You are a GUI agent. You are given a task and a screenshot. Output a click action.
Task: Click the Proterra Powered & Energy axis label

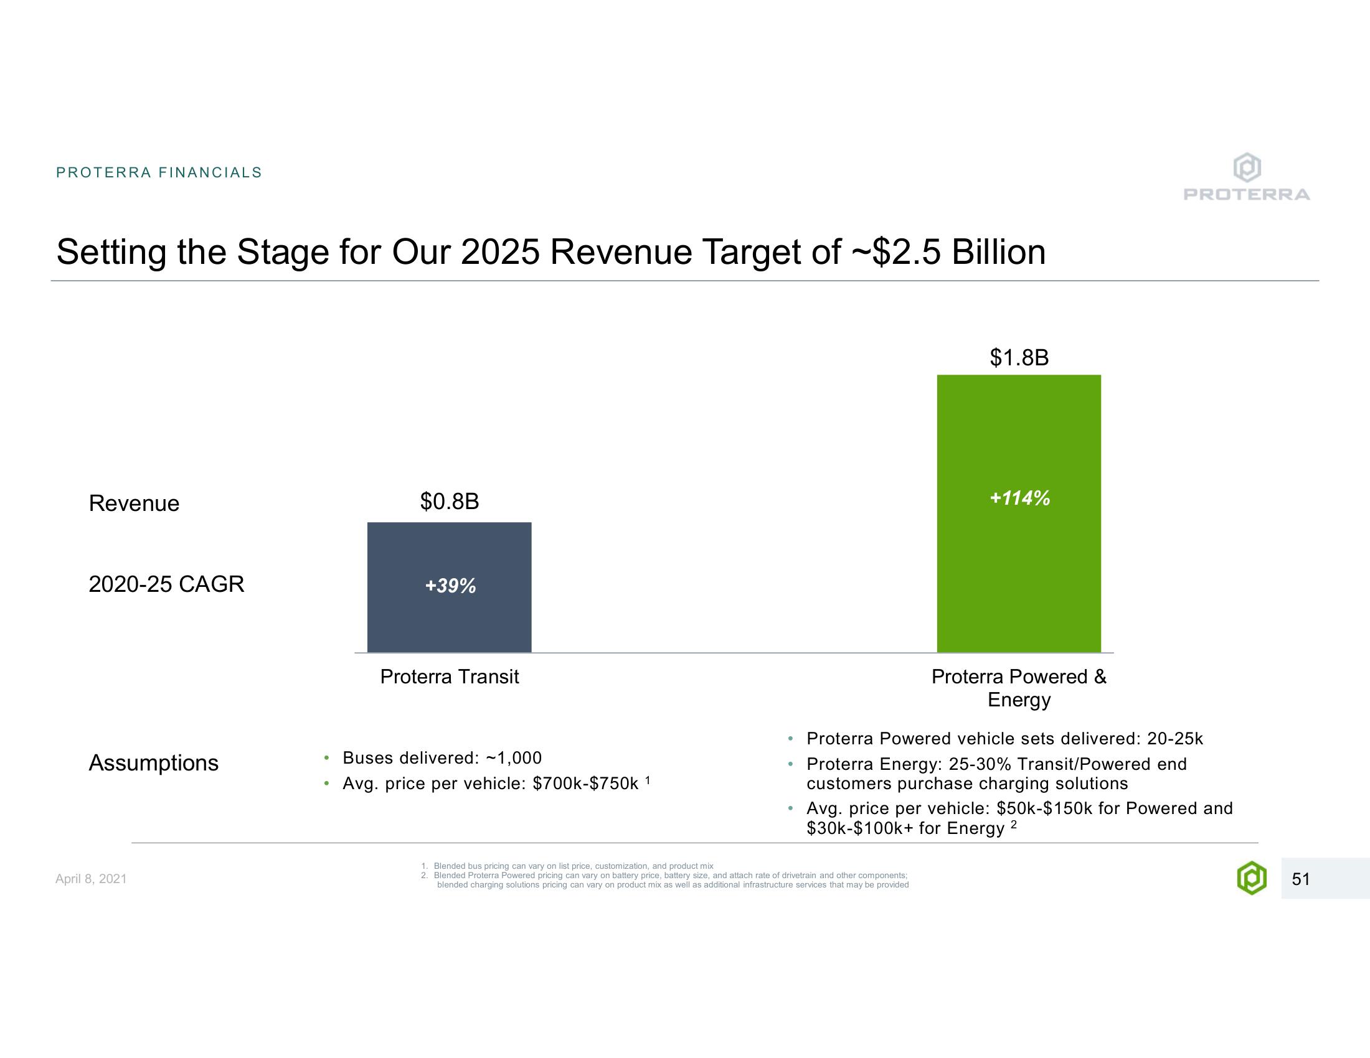[x=1019, y=688]
